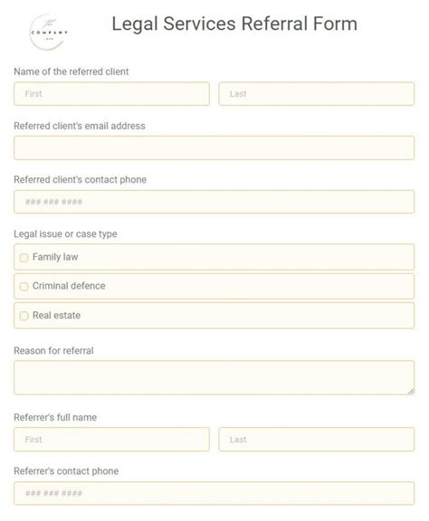Image resolution: width=429 pixels, height=521 pixels.
Task: Enable the Real estate checkbox
Action: pyautogui.click(x=24, y=316)
